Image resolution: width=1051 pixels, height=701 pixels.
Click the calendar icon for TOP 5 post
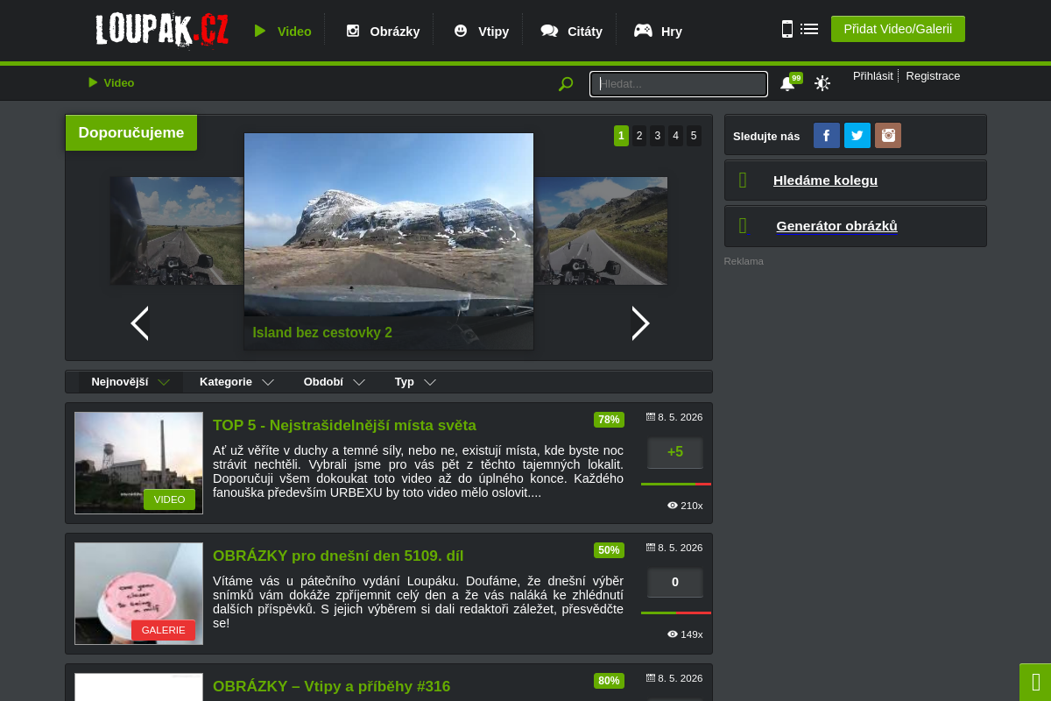(x=651, y=417)
